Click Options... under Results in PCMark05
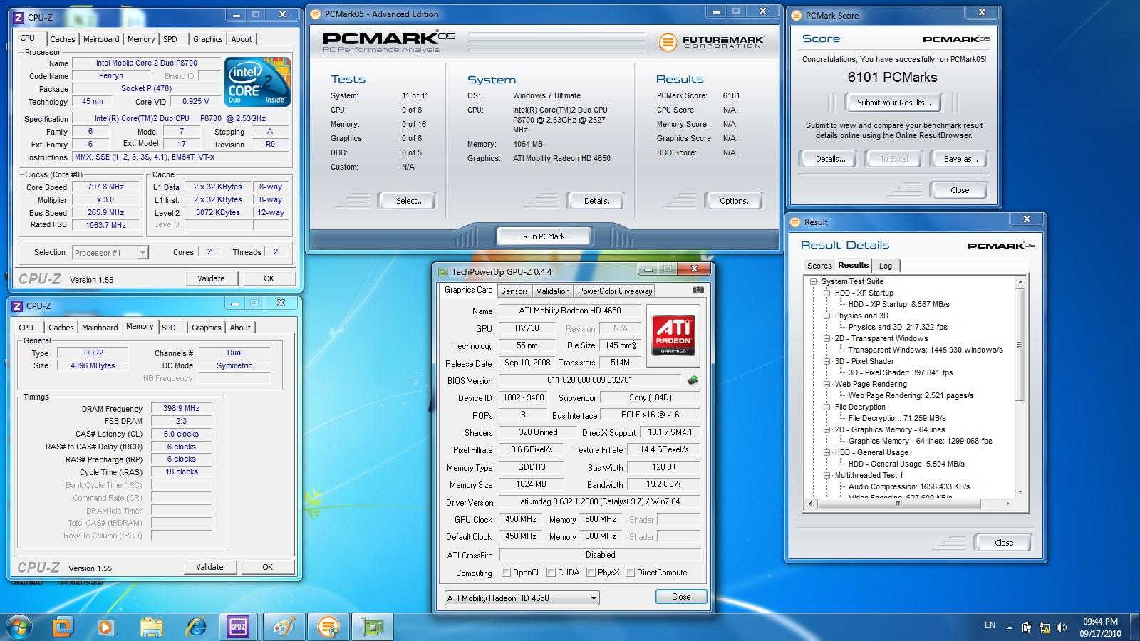Screen dimensions: 1140x641 [x=736, y=201]
